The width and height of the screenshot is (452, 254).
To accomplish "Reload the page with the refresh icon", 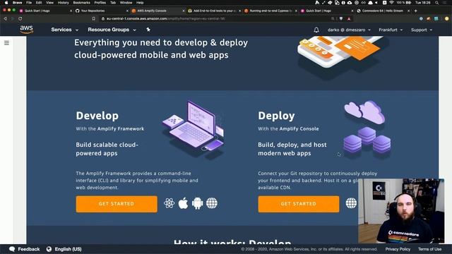I will pyautogui.click(x=20, y=19).
